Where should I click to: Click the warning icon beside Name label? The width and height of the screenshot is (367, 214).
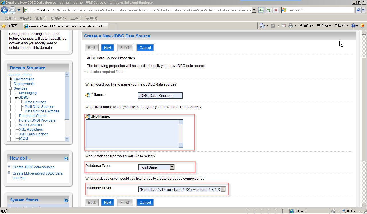click(88, 95)
